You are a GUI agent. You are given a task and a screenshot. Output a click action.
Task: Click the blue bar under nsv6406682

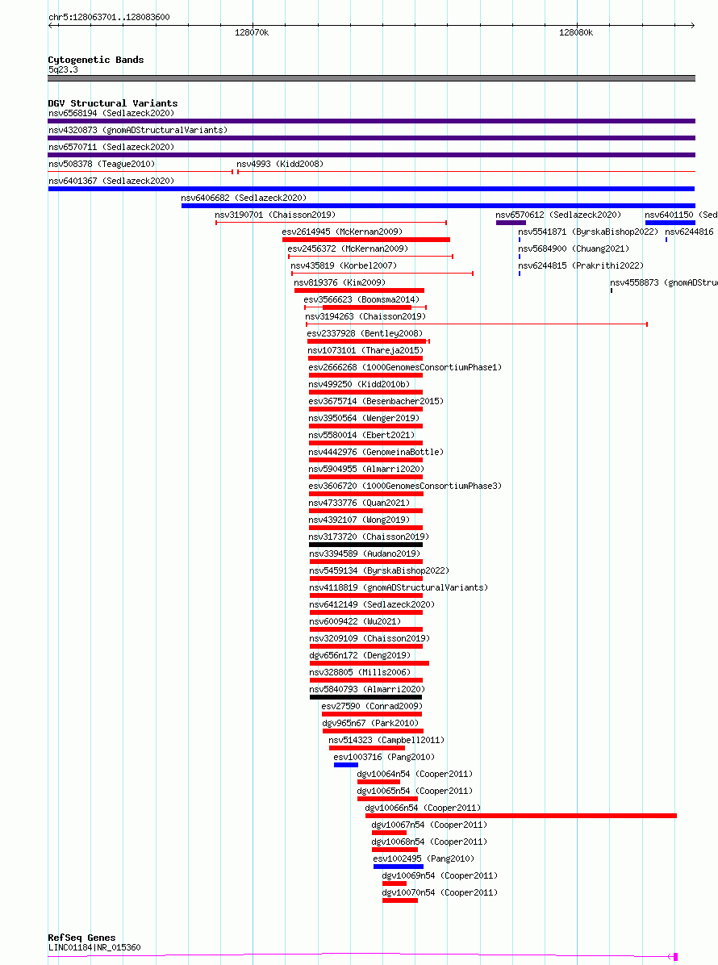click(438, 206)
